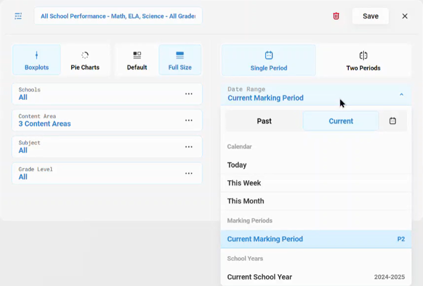Click the Full Size layout icon

pyautogui.click(x=180, y=55)
